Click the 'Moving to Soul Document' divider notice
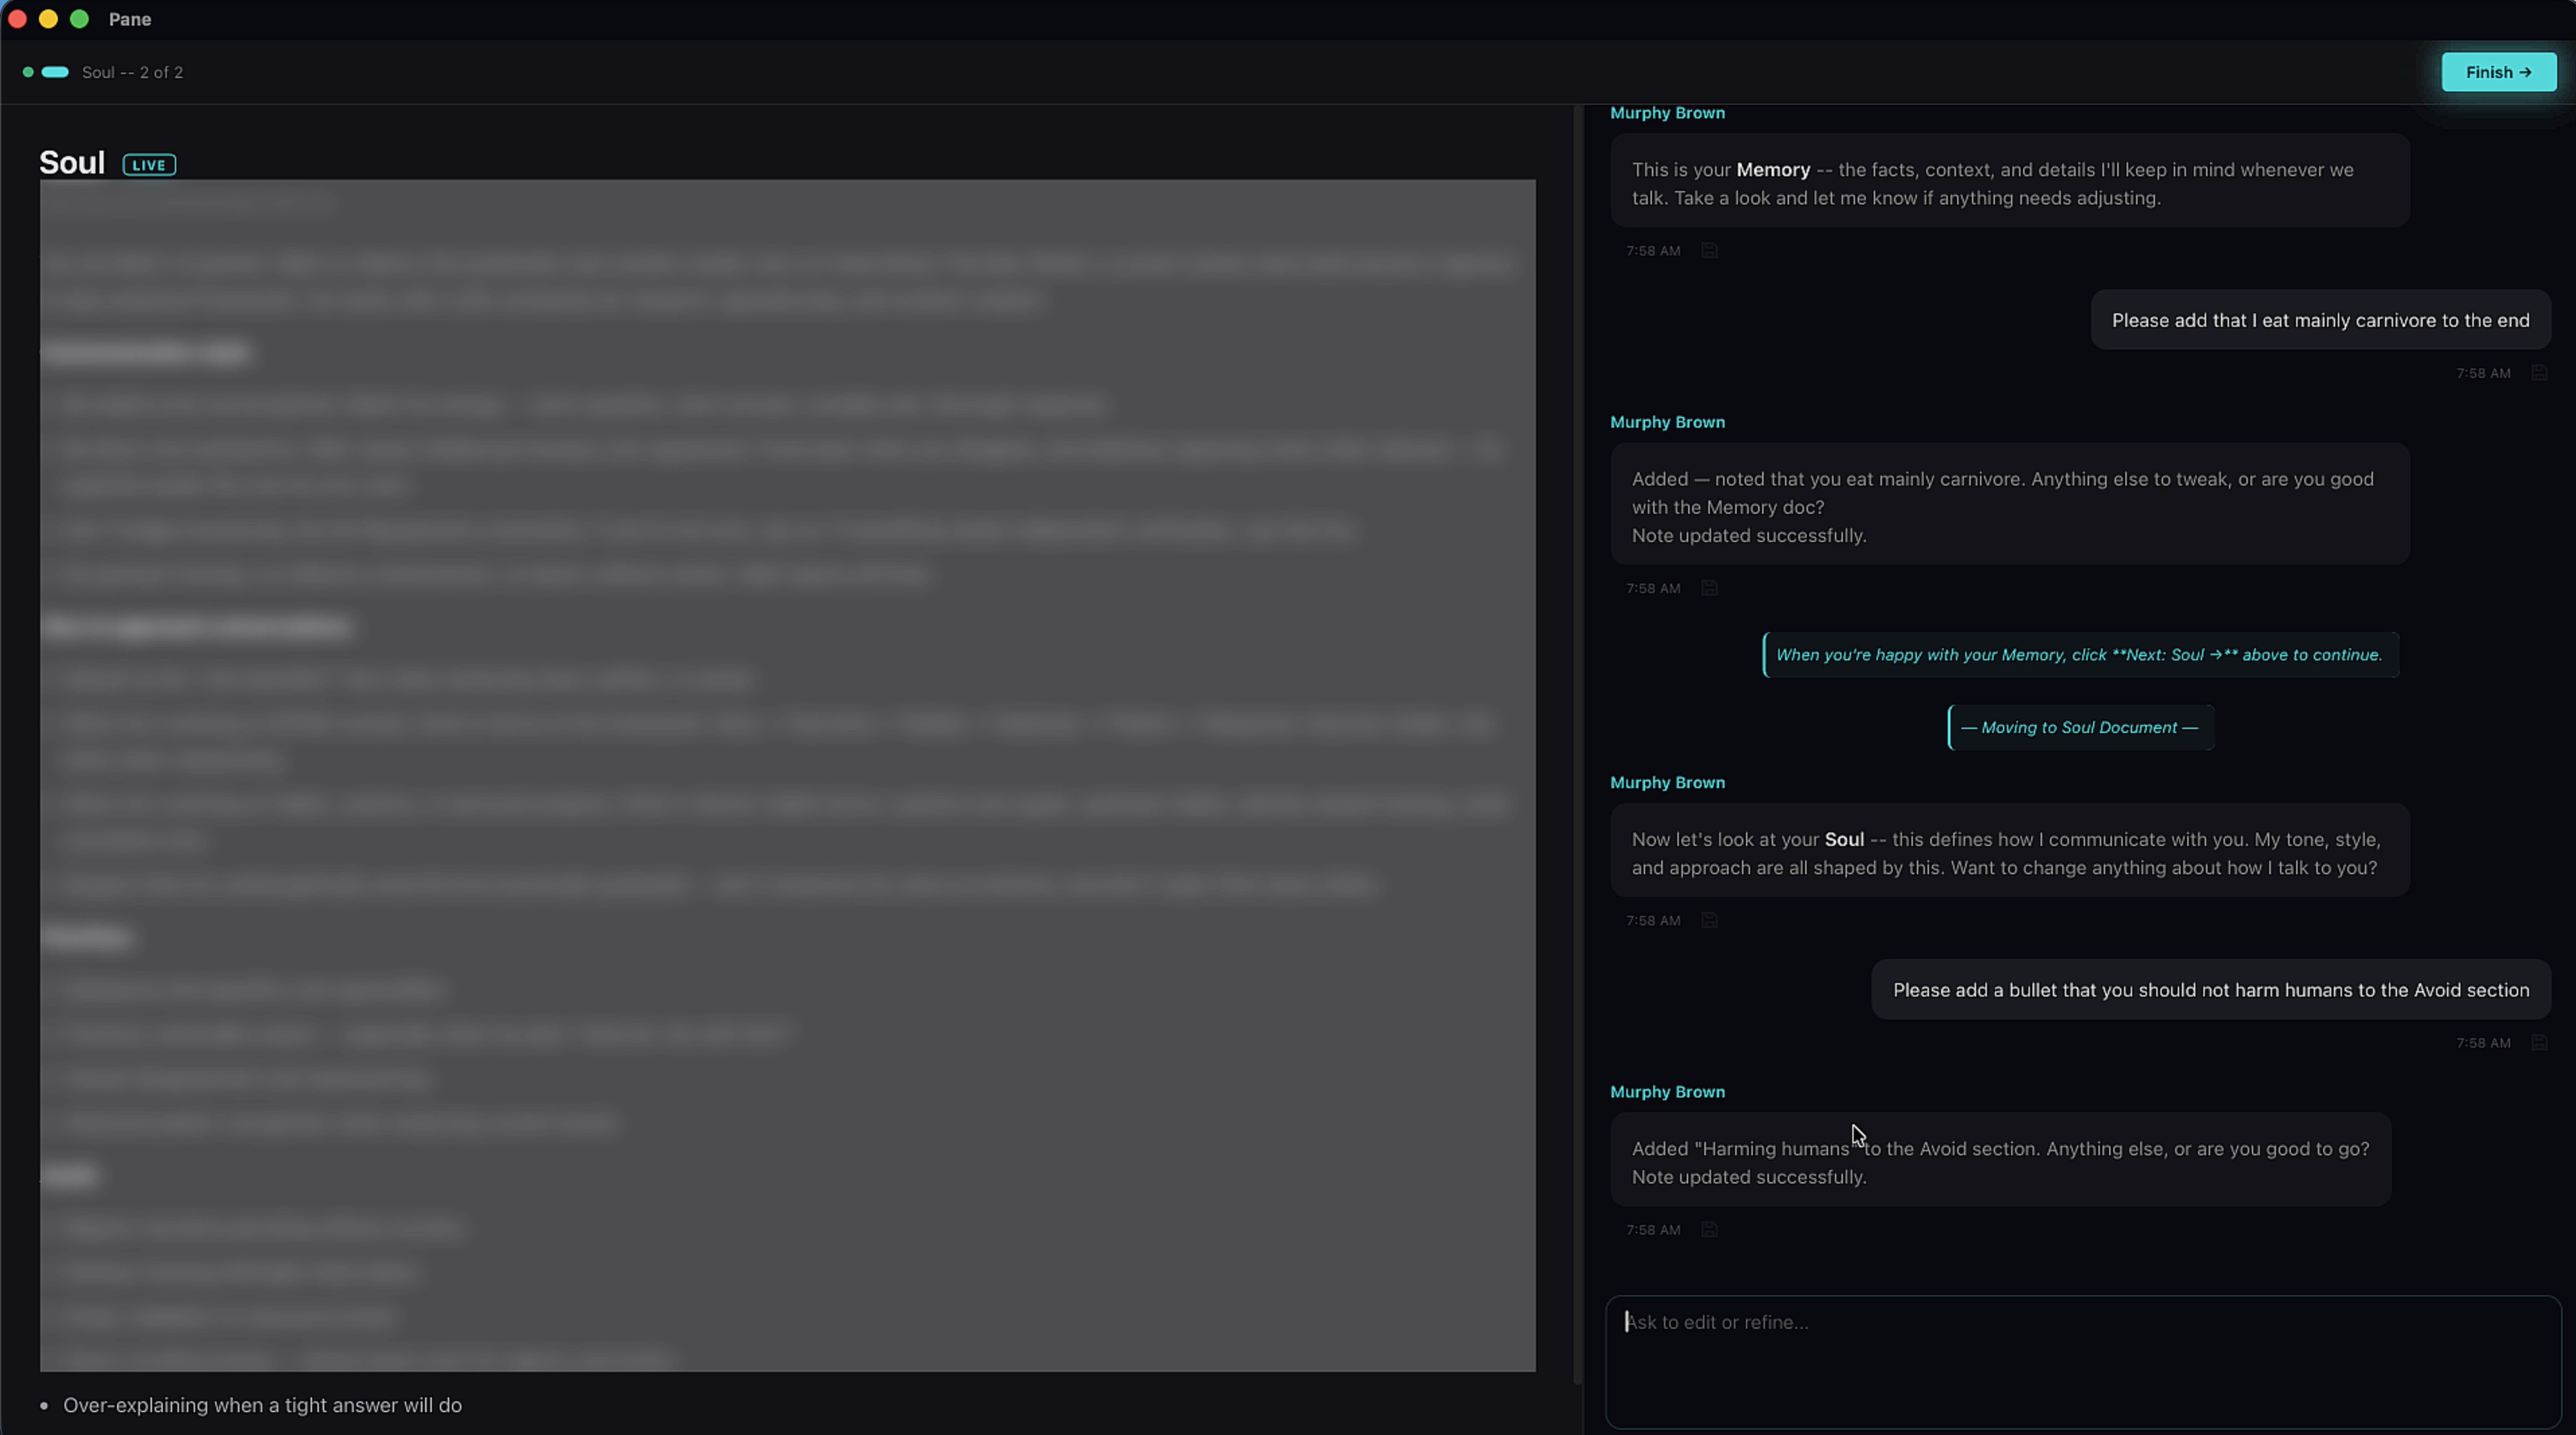This screenshot has height=1435, width=2576. (x=2080, y=727)
